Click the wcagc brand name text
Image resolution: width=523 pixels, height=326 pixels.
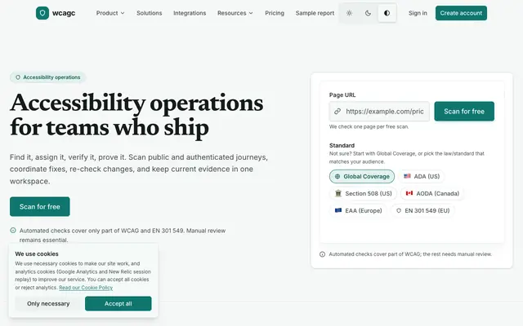(x=64, y=13)
